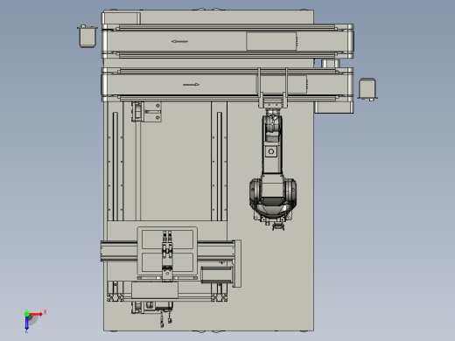455x341 pixels.
Task: Click the blue Z axis arrow of the triad
Action: click(26, 323)
